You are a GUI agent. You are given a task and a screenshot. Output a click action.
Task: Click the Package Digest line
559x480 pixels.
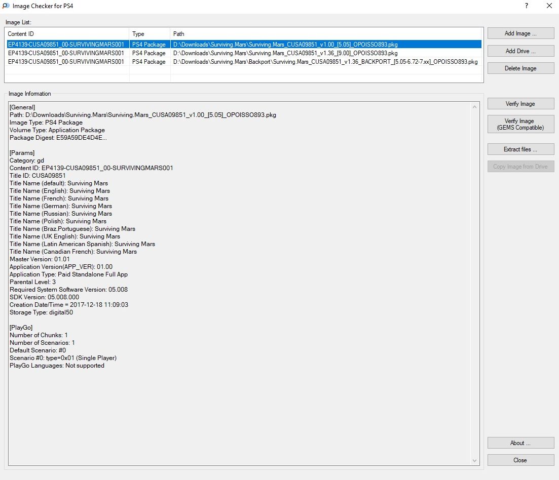[58, 138]
